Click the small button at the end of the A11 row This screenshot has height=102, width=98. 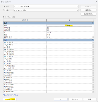[x=93, y=61]
